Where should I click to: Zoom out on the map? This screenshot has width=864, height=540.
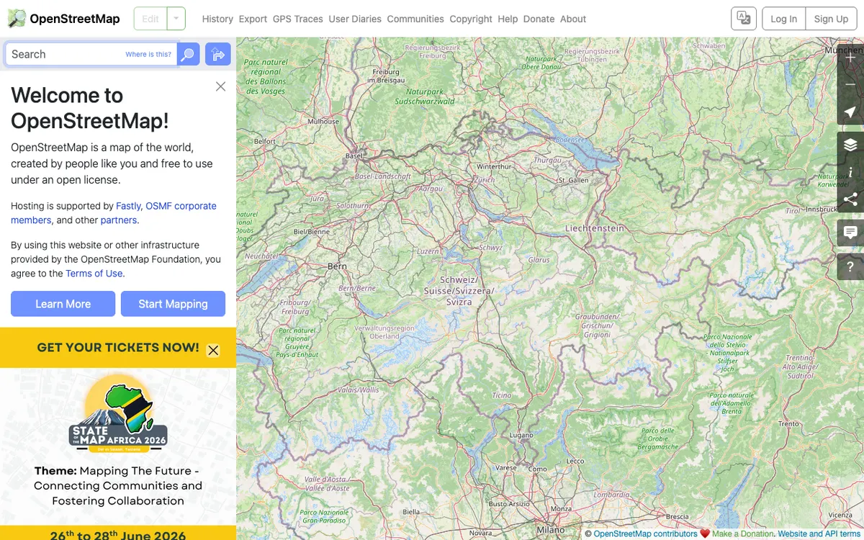coord(850,85)
